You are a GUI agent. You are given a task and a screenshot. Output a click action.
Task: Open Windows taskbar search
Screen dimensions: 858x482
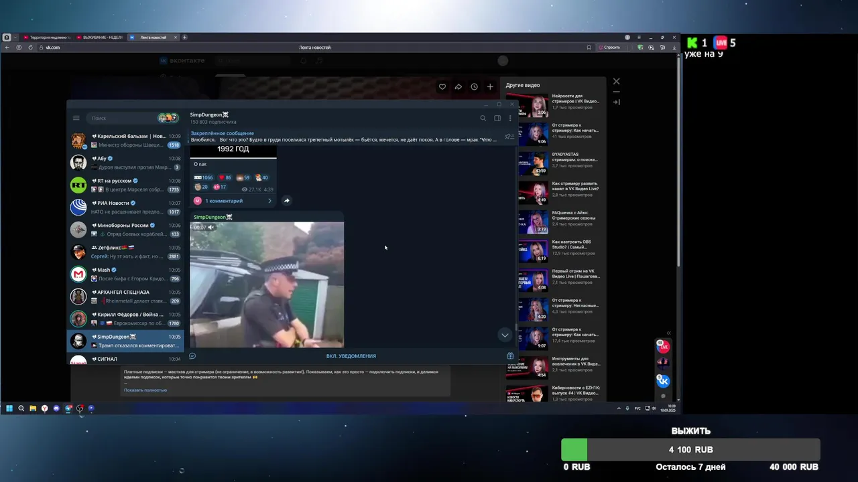pos(21,408)
